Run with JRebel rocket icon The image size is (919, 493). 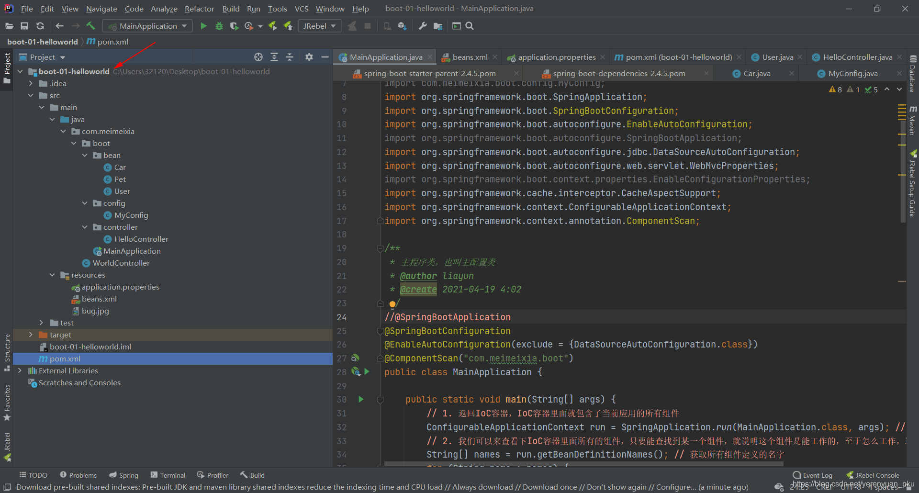click(273, 26)
